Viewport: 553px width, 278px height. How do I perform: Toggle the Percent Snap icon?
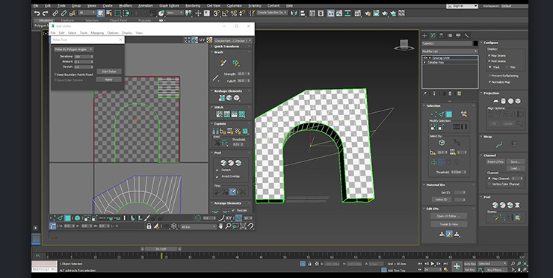(233, 13)
